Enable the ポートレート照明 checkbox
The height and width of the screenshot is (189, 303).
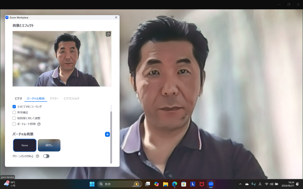14,124
